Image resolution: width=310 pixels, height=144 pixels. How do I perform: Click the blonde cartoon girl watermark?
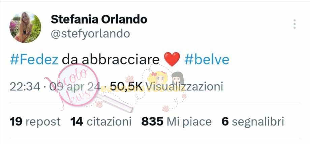158,78
